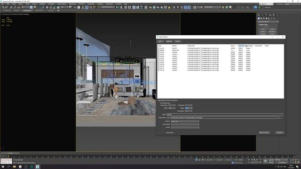Toggle the checkbox for row View10
Screen dimensions: 301x169
point(159,66)
